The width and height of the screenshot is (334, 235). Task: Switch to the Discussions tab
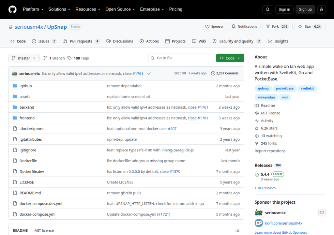coord(120,41)
